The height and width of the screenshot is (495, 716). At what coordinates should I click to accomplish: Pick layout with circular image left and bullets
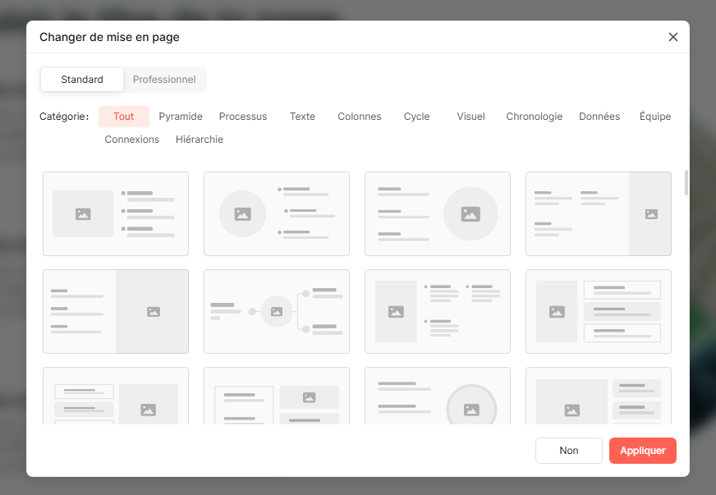click(277, 213)
